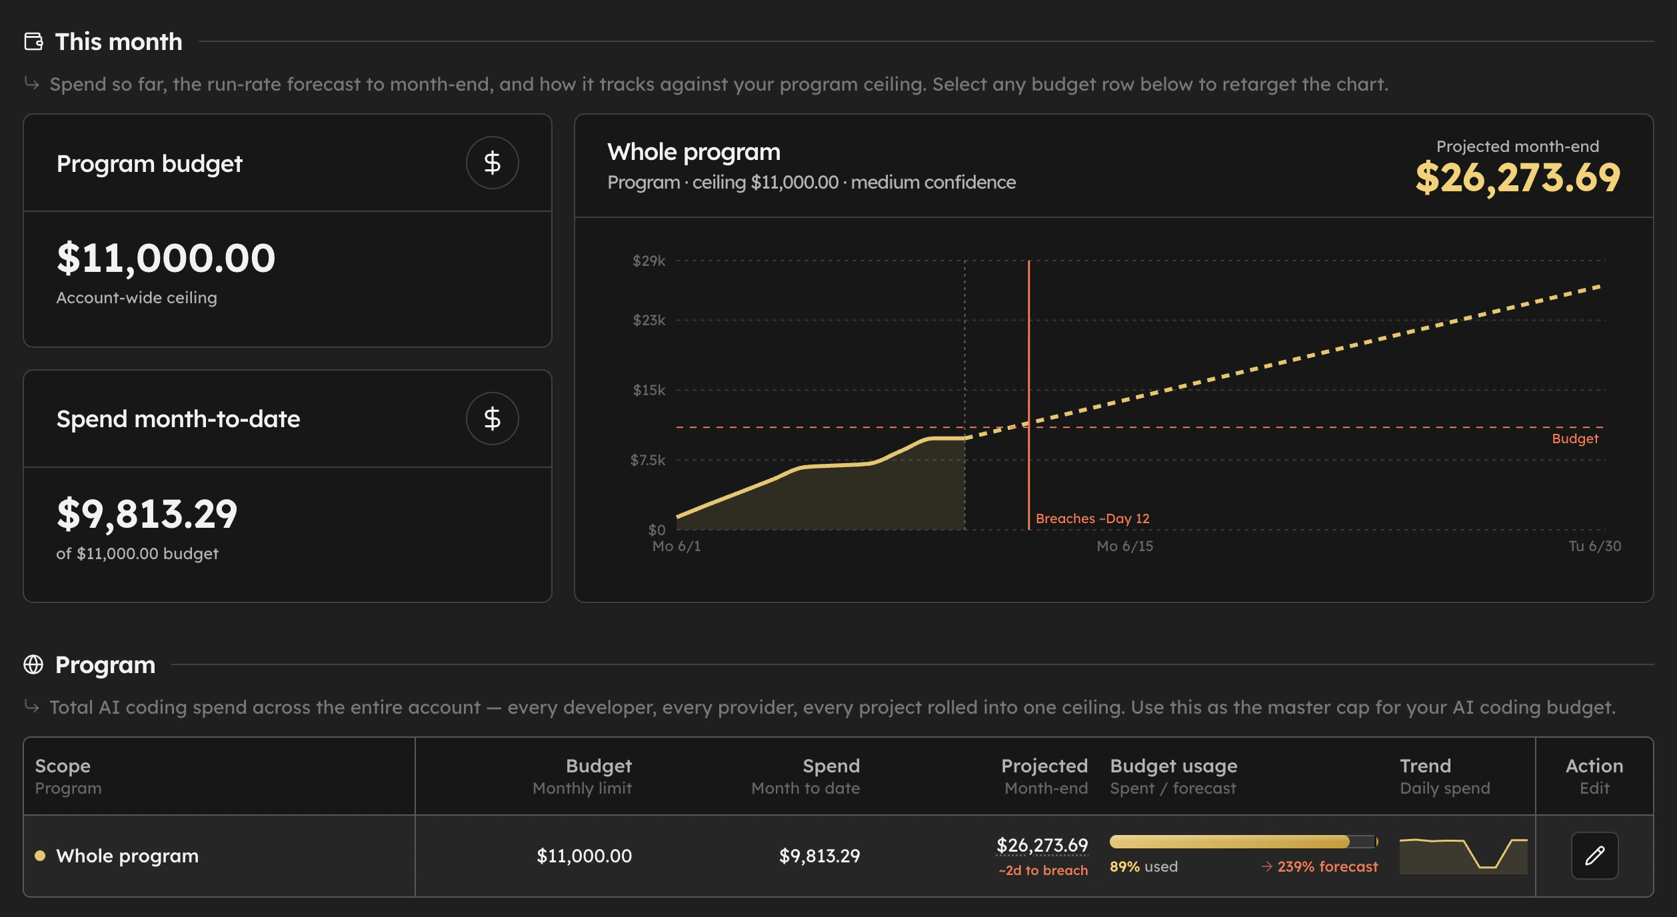Click the $11,000.00 Program budget amount

click(166, 259)
